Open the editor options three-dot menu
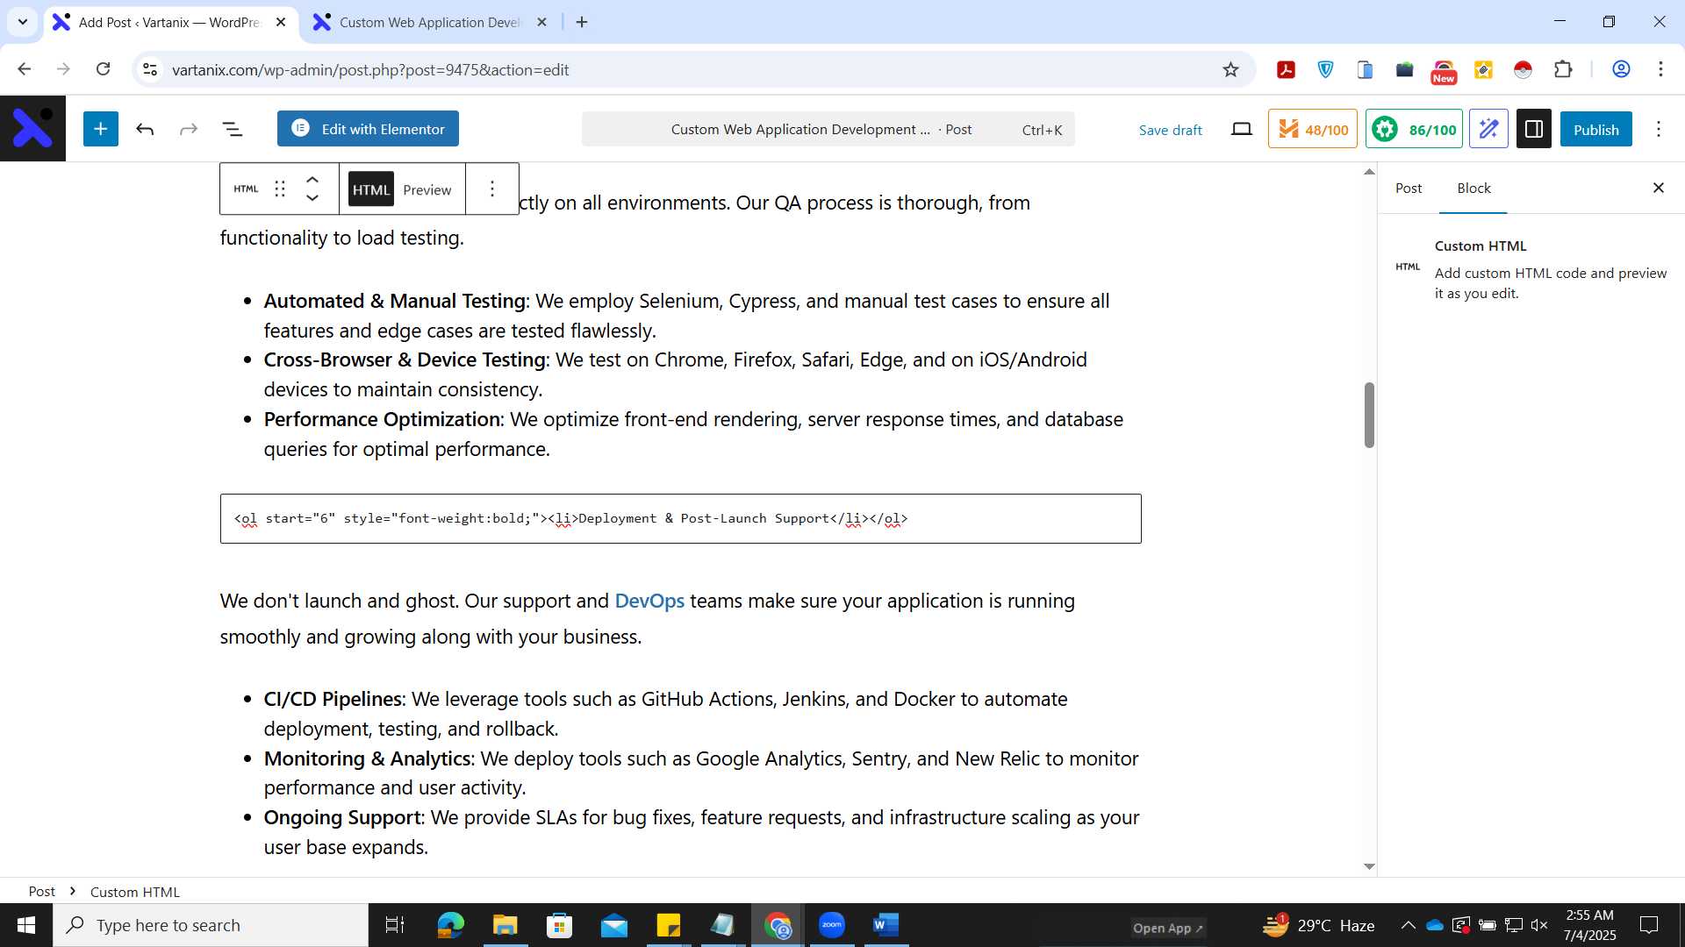The height and width of the screenshot is (947, 1685). (1659, 130)
